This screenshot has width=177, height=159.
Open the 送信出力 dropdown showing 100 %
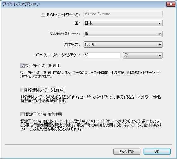click(123, 45)
